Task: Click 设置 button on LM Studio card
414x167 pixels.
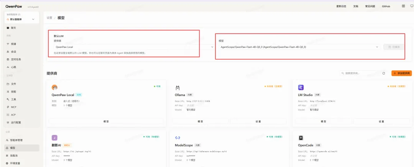Action: [x=381, y=122]
